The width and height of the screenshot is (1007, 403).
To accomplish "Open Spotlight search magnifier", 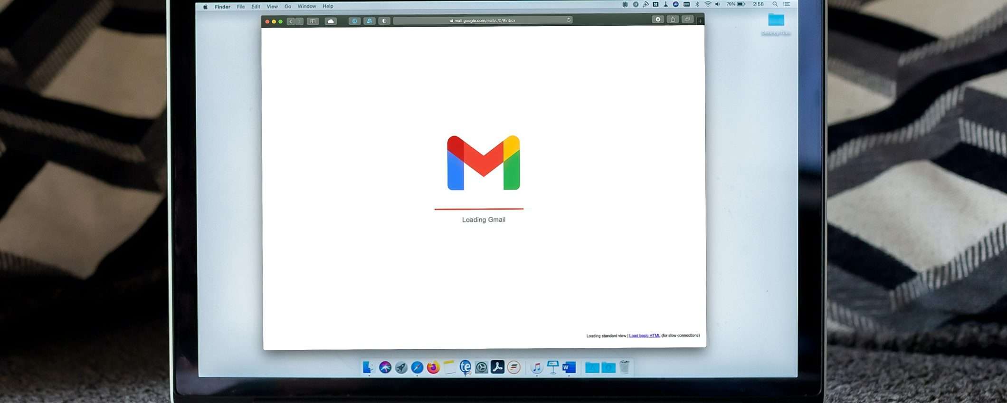I will point(775,4).
